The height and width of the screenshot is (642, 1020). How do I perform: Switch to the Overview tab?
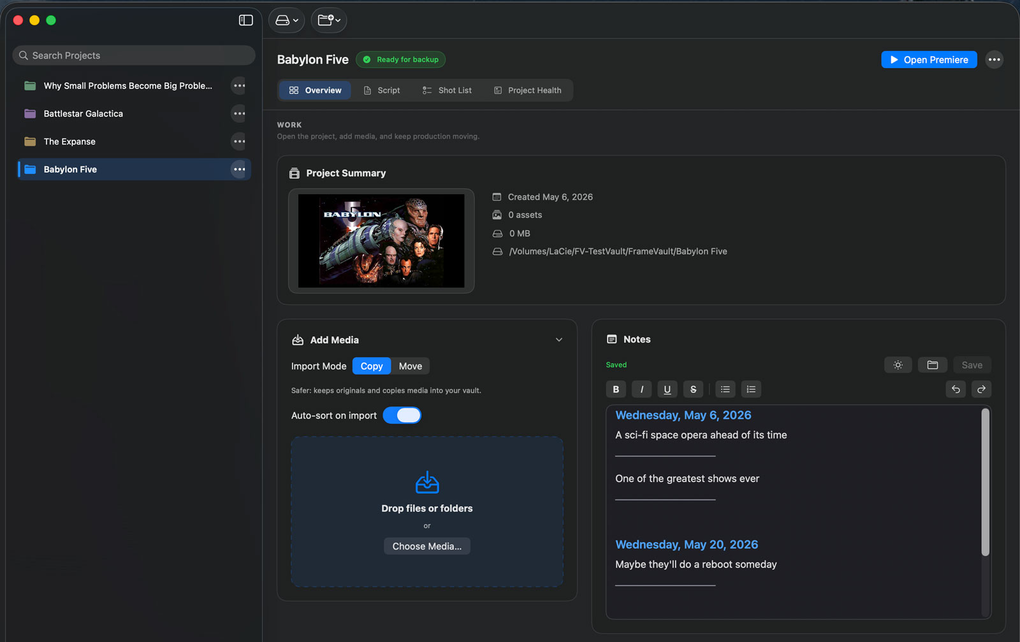(315, 90)
